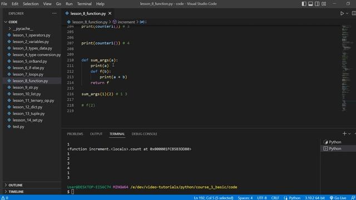
Task: Select lesson_8_function.py in explorer tree
Action: click(x=32, y=81)
